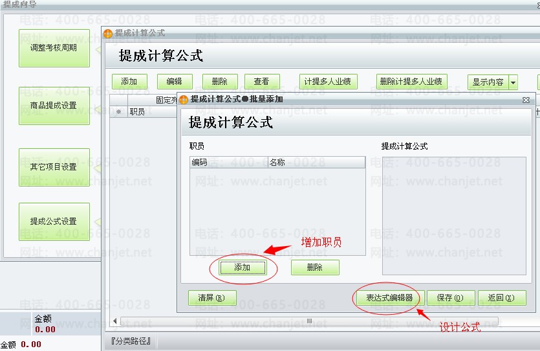Screen dimensions: 540x351
Task: Open the 商品提成设置 step
Action: point(54,106)
